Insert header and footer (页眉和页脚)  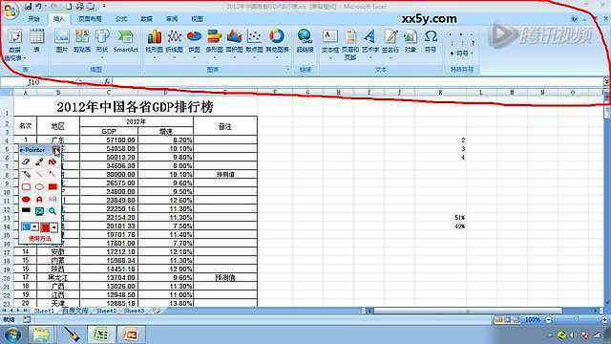pos(350,45)
